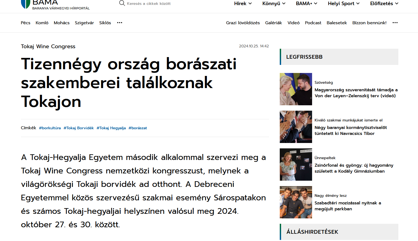418x241 pixels.
Task: Expand the Könnyű dropdown menu
Action: pyautogui.click(x=274, y=4)
